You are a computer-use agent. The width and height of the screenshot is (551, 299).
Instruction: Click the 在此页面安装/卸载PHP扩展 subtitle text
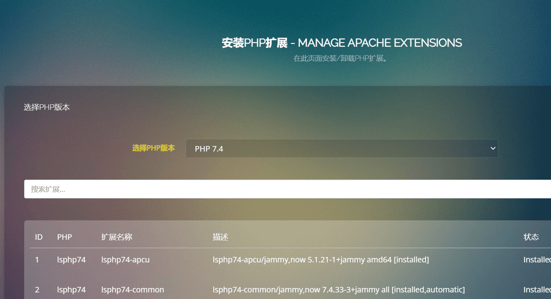pyautogui.click(x=341, y=59)
